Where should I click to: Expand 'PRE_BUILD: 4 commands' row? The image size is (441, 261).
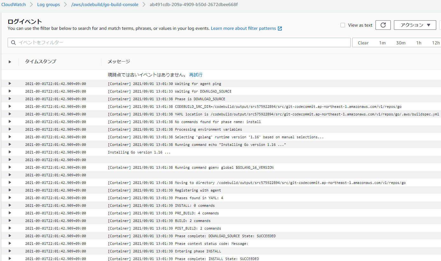coord(10,213)
